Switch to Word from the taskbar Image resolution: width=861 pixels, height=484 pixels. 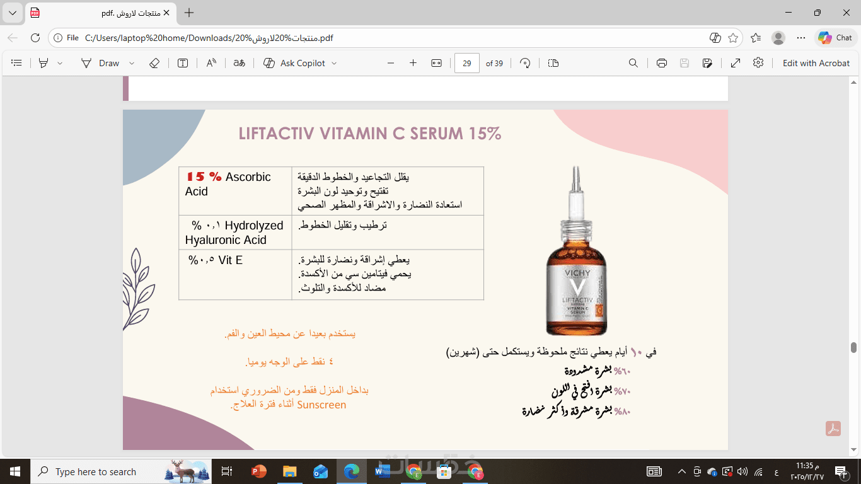pos(382,471)
